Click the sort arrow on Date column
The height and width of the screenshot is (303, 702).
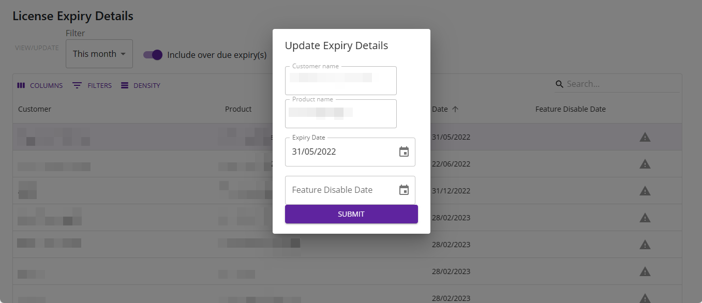click(455, 109)
